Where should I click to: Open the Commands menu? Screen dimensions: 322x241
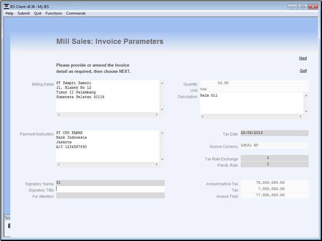pos(76,13)
